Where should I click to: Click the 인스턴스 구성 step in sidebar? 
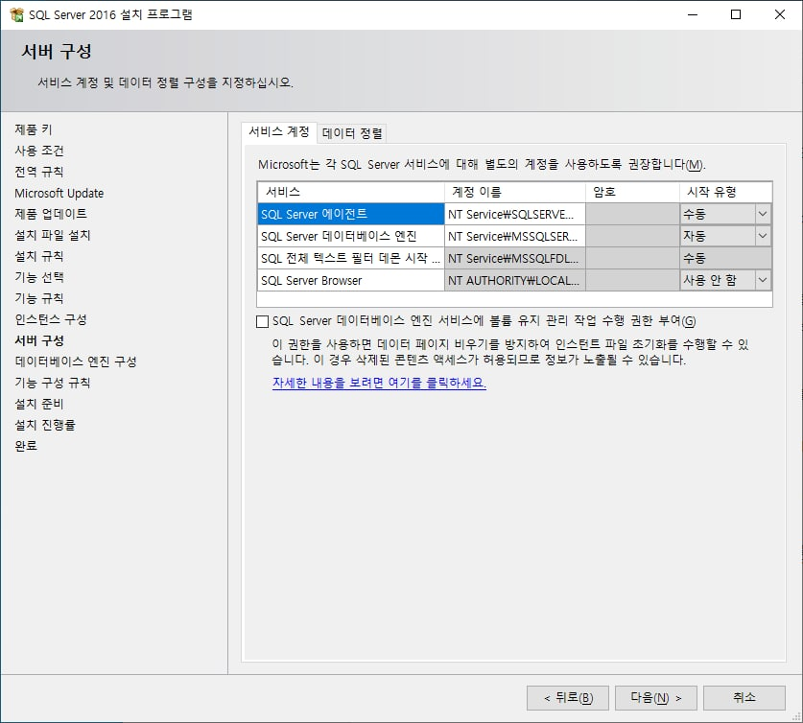51,319
